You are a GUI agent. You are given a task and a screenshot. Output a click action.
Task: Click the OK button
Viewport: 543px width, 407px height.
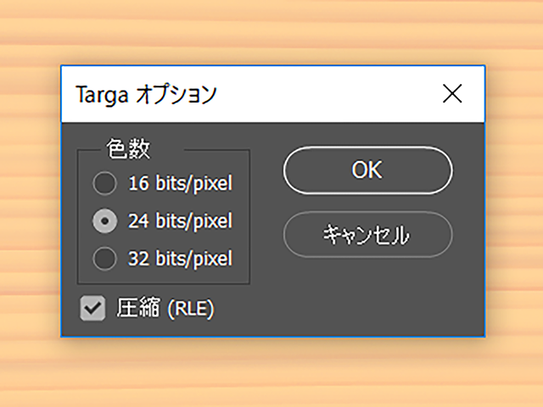[x=367, y=170]
